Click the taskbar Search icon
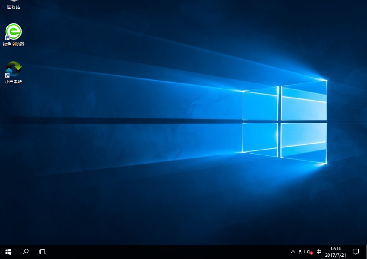 coord(26,251)
